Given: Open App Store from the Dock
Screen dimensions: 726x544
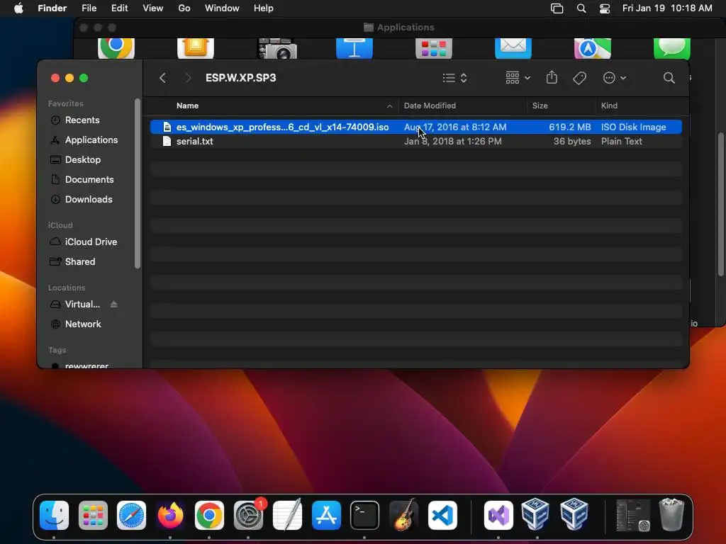Looking at the screenshot, I should (x=326, y=516).
